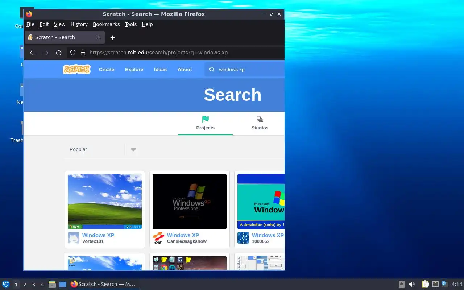This screenshot has width=464, height=290.
Task: Click the volume speaker icon in tray
Action: (x=412, y=284)
